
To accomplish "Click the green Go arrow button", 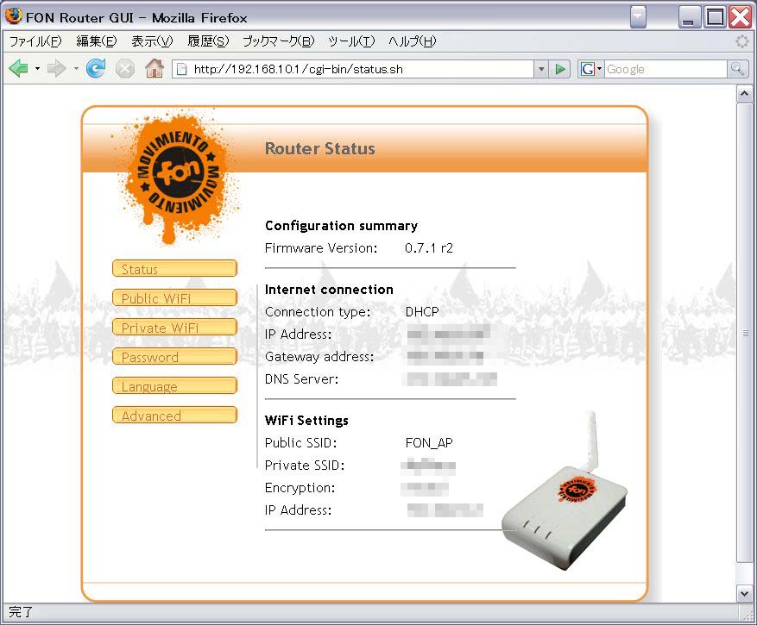I will 561,69.
